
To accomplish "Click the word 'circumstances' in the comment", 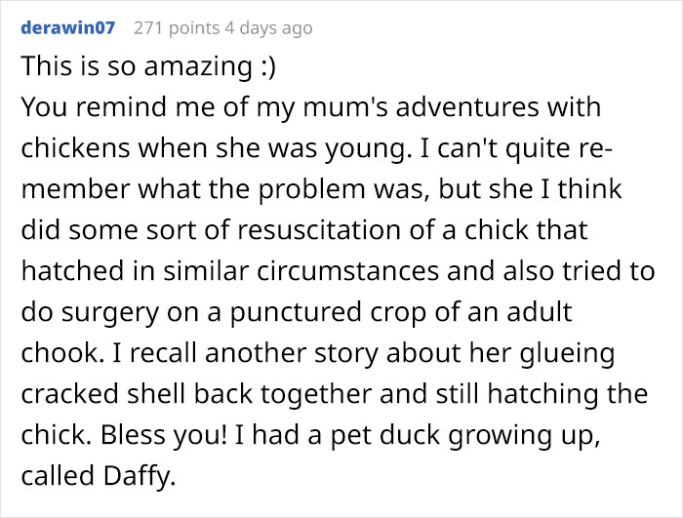I will (x=347, y=270).
